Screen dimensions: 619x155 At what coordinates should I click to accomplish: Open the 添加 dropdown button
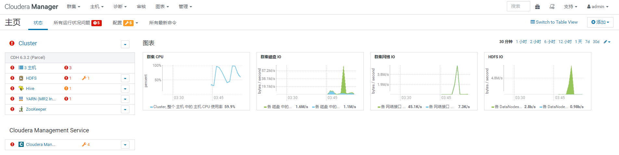tap(600, 22)
